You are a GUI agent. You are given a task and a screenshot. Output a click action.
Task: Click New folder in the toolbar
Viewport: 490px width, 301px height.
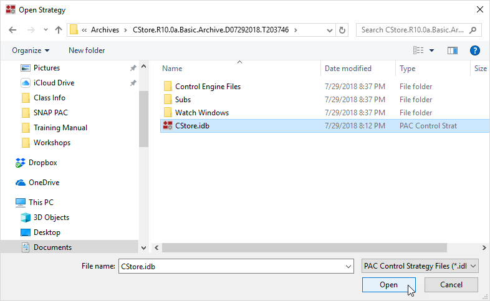click(x=87, y=50)
